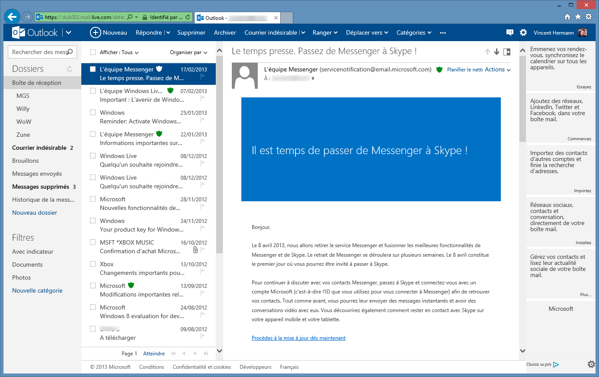Open the Organiser par dropdown
Viewport: 599px width, 377px height.
point(189,52)
